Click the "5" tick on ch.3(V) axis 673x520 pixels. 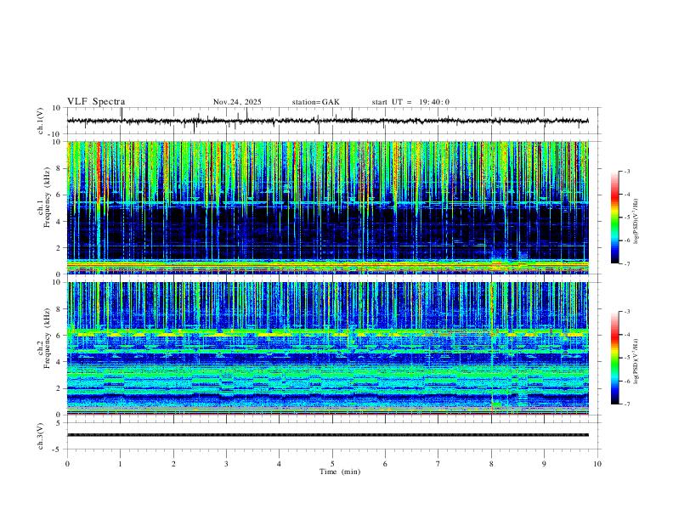[59, 423]
